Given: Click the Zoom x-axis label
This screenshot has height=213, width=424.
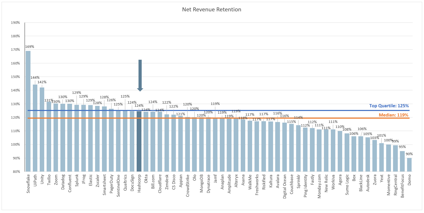Looking at the screenshot, I should 56,180.
